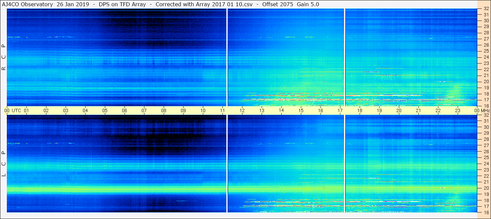The height and width of the screenshot is (219, 491).
Task: Click the 16 MHz tick on LCP frequency scale
Action: [x=486, y=212]
